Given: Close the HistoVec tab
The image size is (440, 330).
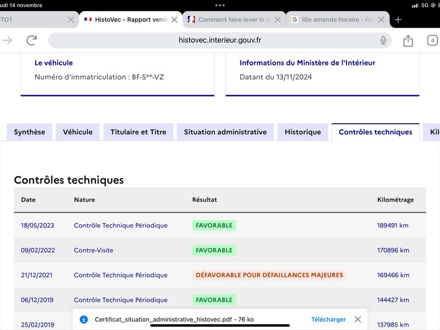Looking at the screenshot, I should [174, 20].
